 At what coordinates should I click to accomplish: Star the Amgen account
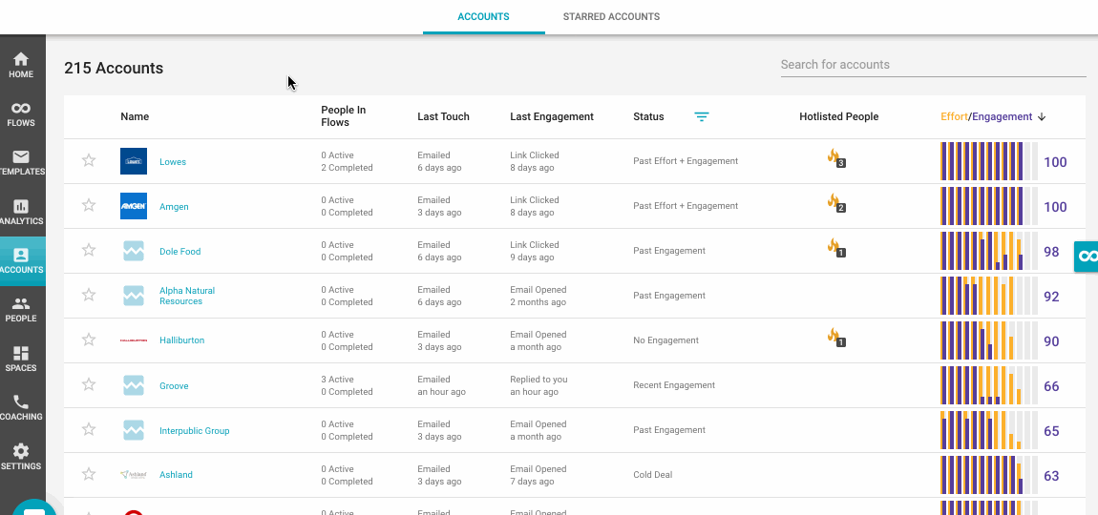tap(88, 205)
